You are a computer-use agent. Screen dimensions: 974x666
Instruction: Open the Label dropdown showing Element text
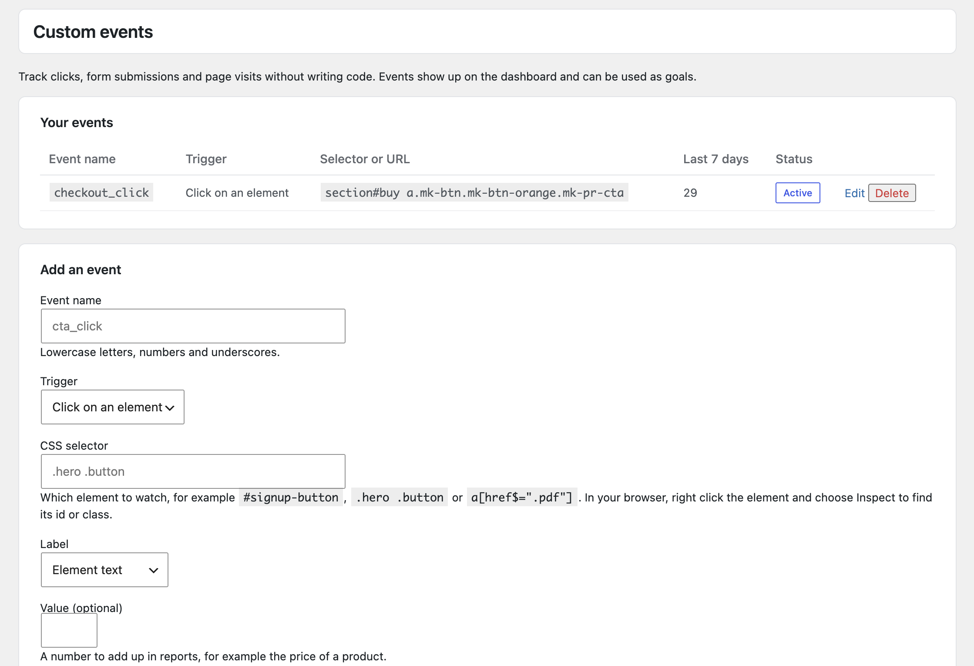[104, 570]
